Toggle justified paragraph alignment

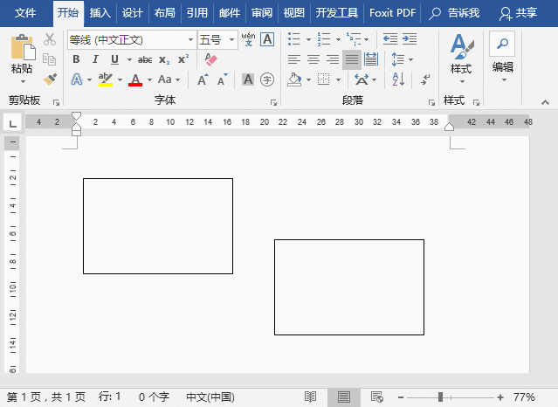tap(352, 59)
